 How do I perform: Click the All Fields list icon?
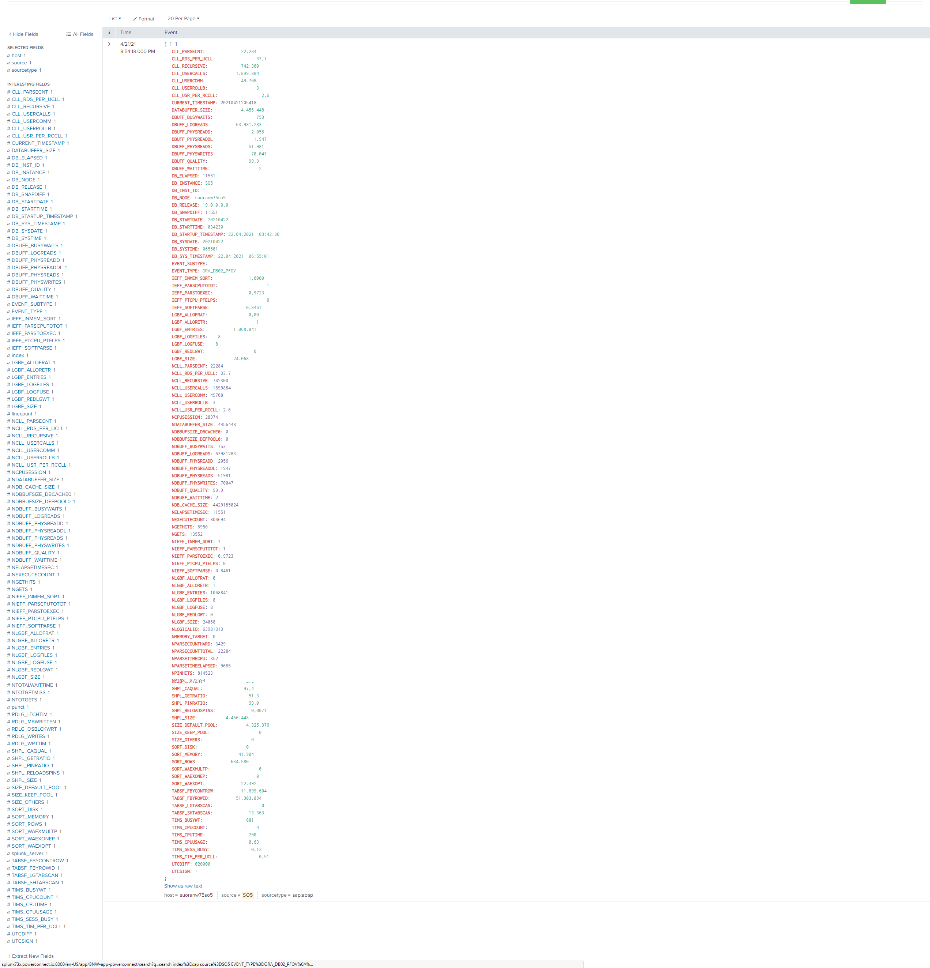click(69, 35)
